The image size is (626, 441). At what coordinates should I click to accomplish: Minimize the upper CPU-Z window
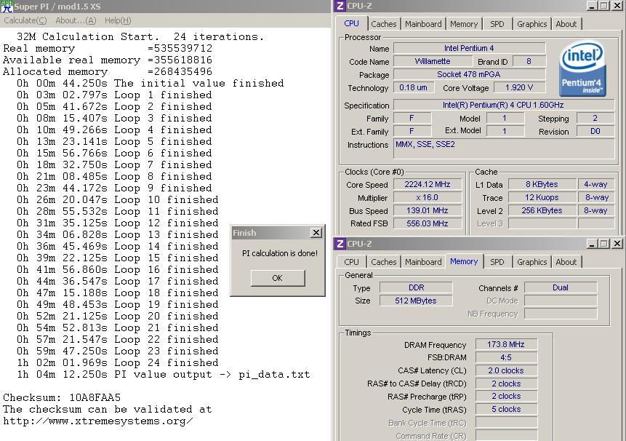592,6
